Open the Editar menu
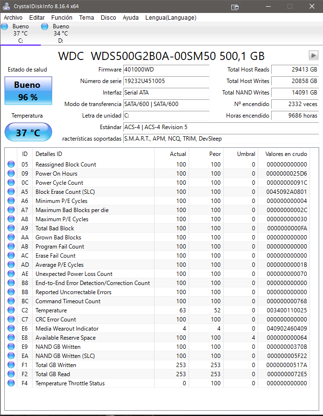The height and width of the screenshot is (416, 323). tap(37, 17)
